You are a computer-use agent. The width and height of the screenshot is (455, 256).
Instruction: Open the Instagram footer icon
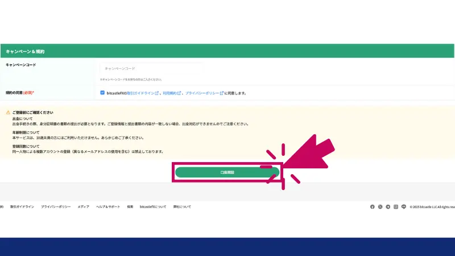[x=396, y=207]
